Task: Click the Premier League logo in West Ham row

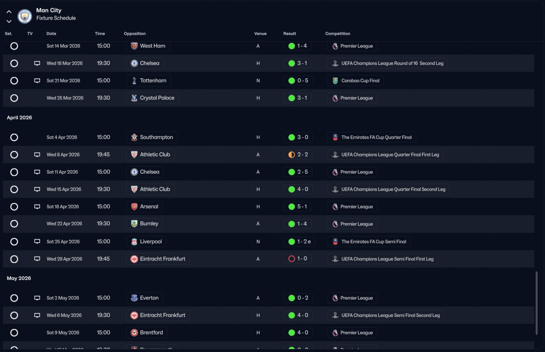Action: [x=335, y=46]
